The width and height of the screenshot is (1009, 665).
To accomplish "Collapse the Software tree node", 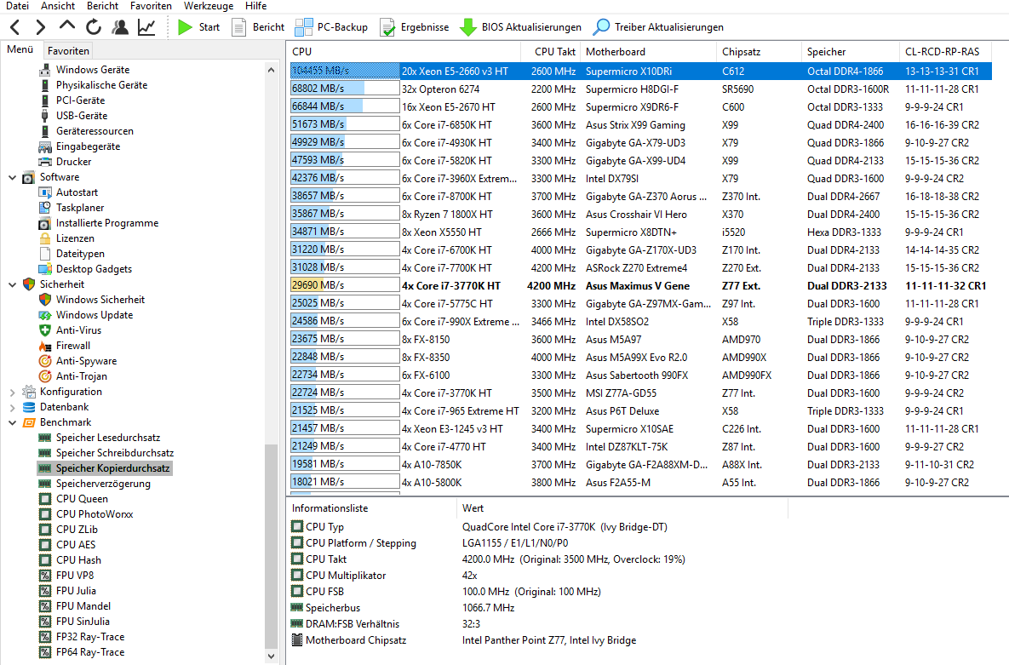I will click(x=12, y=177).
